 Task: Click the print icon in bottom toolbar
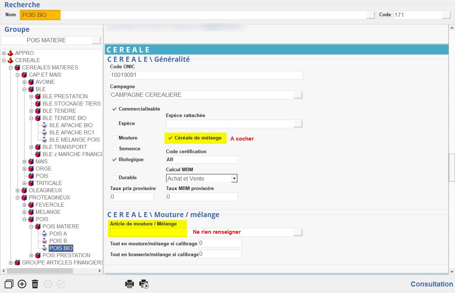coord(130,284)
